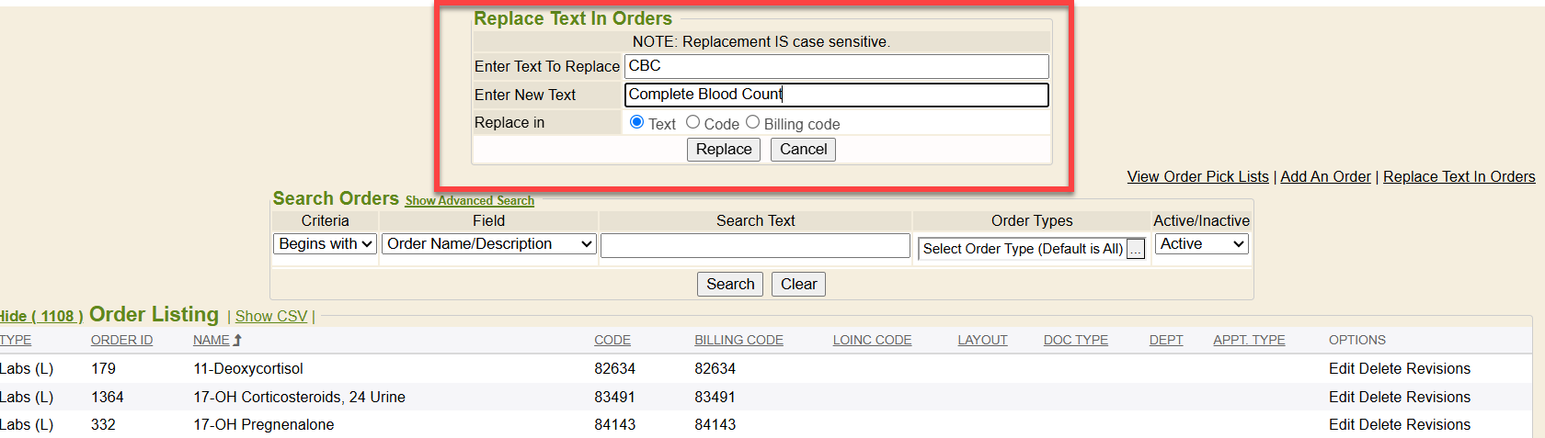The image size is (1545, 438).
Task: Cancel the text replacement
Action: pyautogui.click(x=804, y=150)
